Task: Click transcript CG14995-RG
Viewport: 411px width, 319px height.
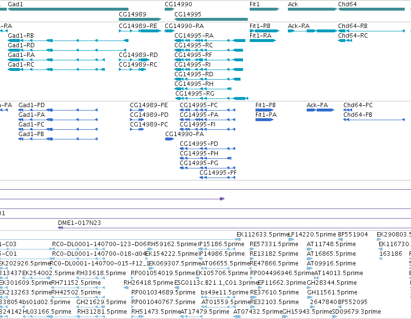Action: click(x=195, y=94)
